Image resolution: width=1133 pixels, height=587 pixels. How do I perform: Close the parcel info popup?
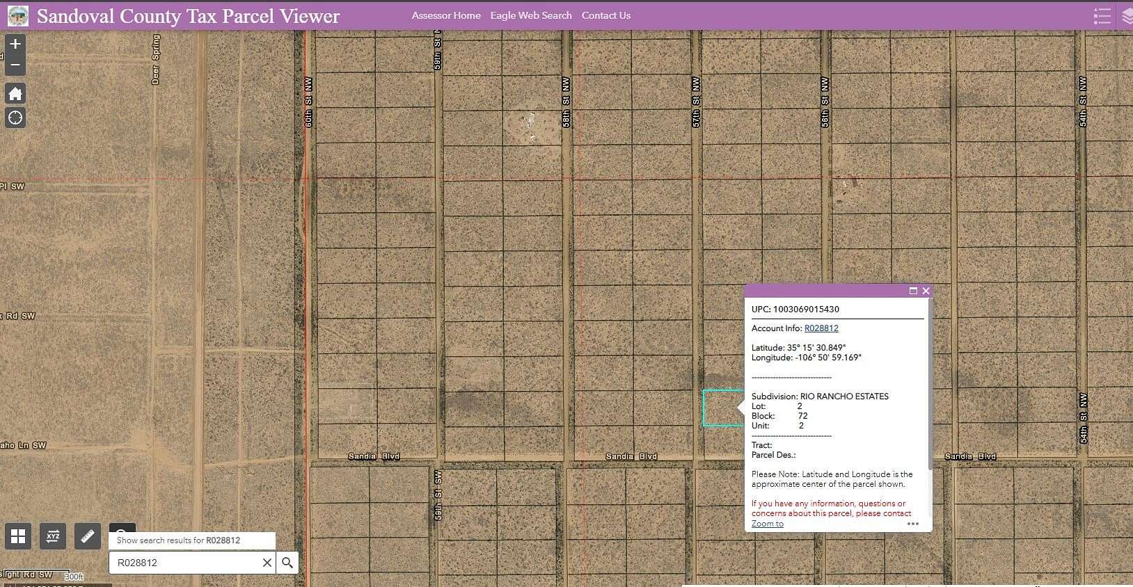click(926, 291)
